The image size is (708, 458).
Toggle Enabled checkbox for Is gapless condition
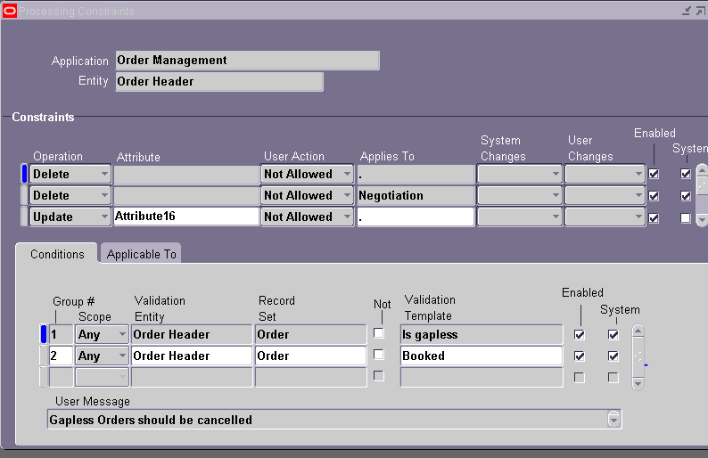pos(580,335)
